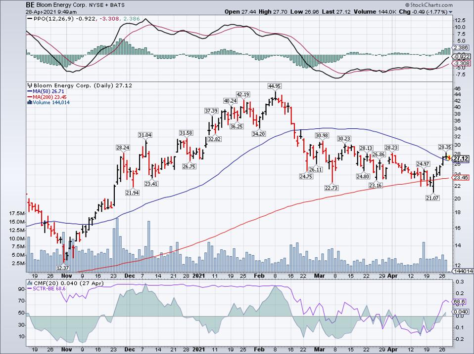Screen dimensions: 474x354
Task: Click the 28.13 high price label
Action: pyautogui.click(x=366, y=148)
